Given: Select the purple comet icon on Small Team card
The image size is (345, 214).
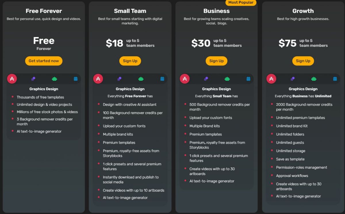Looking at the screenshot, I should (119, 78).
